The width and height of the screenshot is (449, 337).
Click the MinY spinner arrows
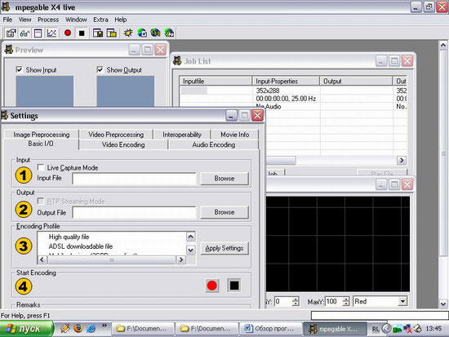[x=296, y=301]
